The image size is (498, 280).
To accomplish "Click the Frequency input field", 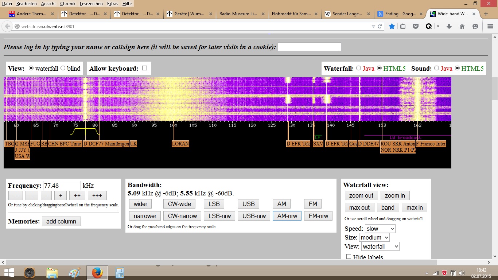I will [62, 186].
